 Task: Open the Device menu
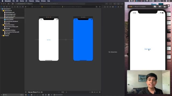tap(22, 1)
